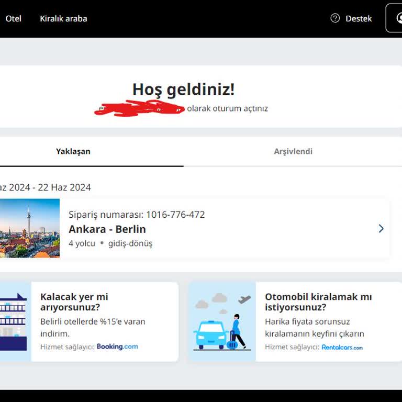Click the '22 Haz 2024' date text

[64, 187]
